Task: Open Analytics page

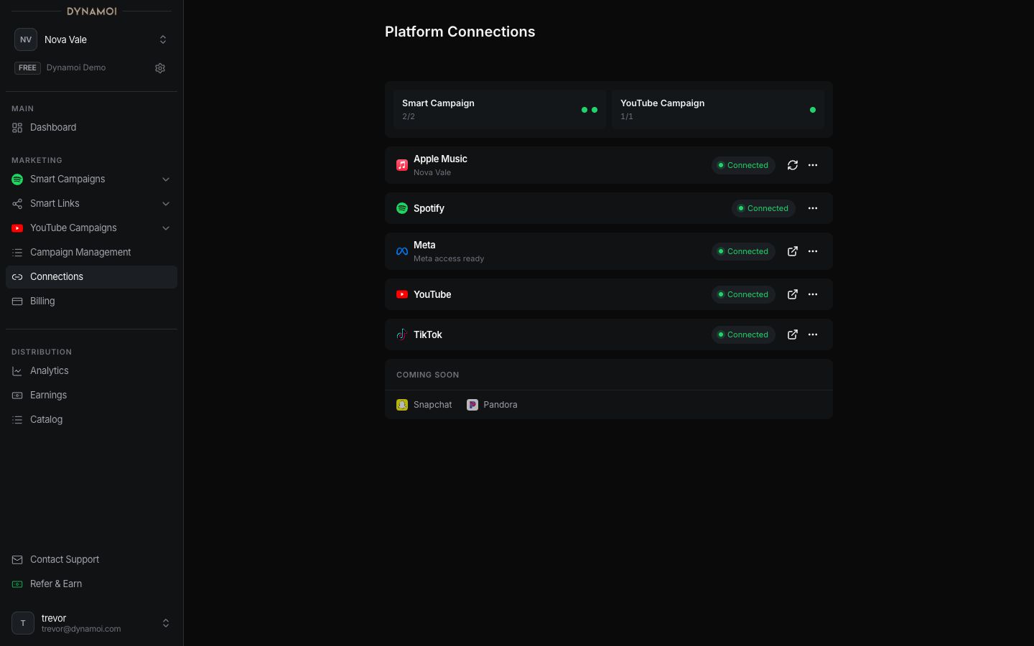Action: [x=91, y=371]
